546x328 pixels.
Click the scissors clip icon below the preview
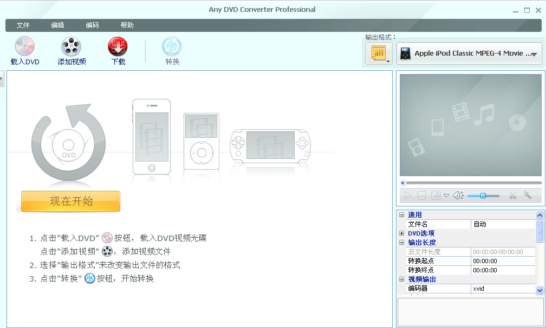[512, 196]
